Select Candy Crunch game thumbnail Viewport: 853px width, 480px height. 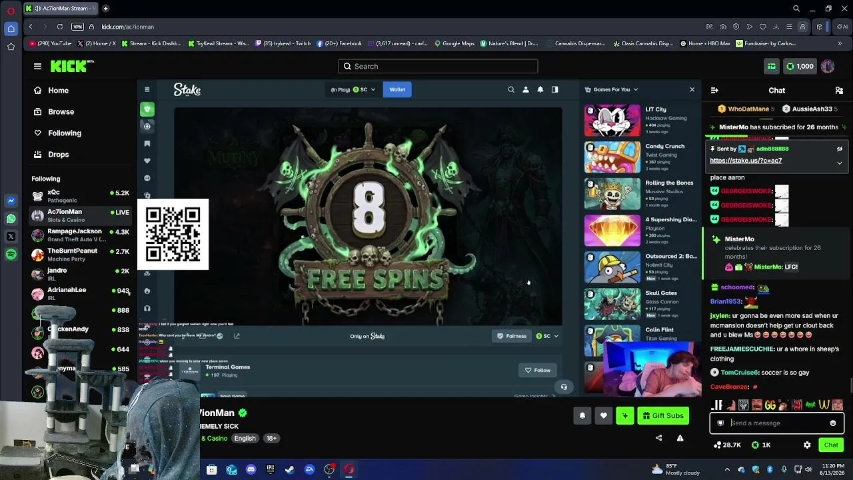tap(612, 157)
